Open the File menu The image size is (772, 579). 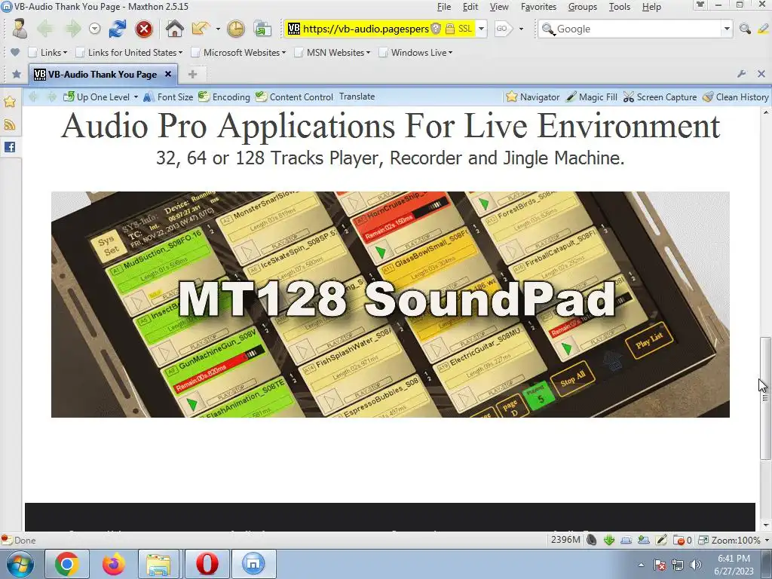(443, 7)
